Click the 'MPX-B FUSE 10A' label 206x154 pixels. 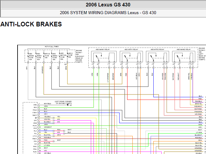(x=47, y=56)
